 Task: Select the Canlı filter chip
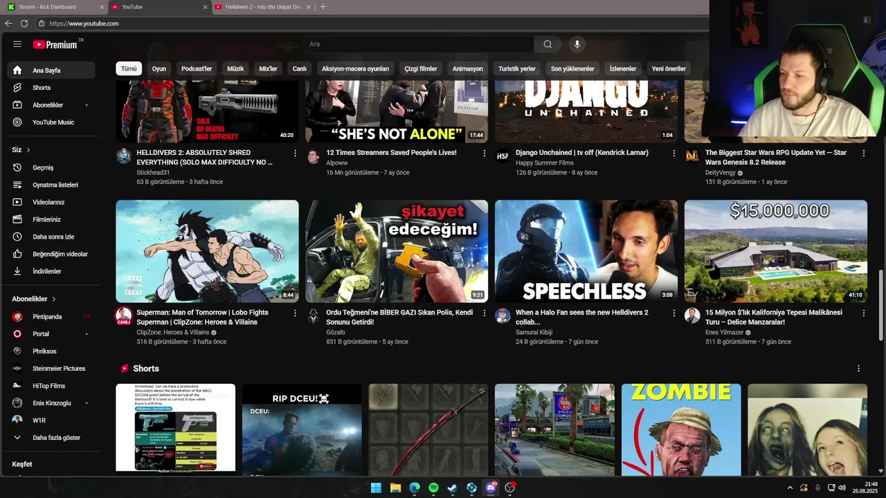coord(300,68)
